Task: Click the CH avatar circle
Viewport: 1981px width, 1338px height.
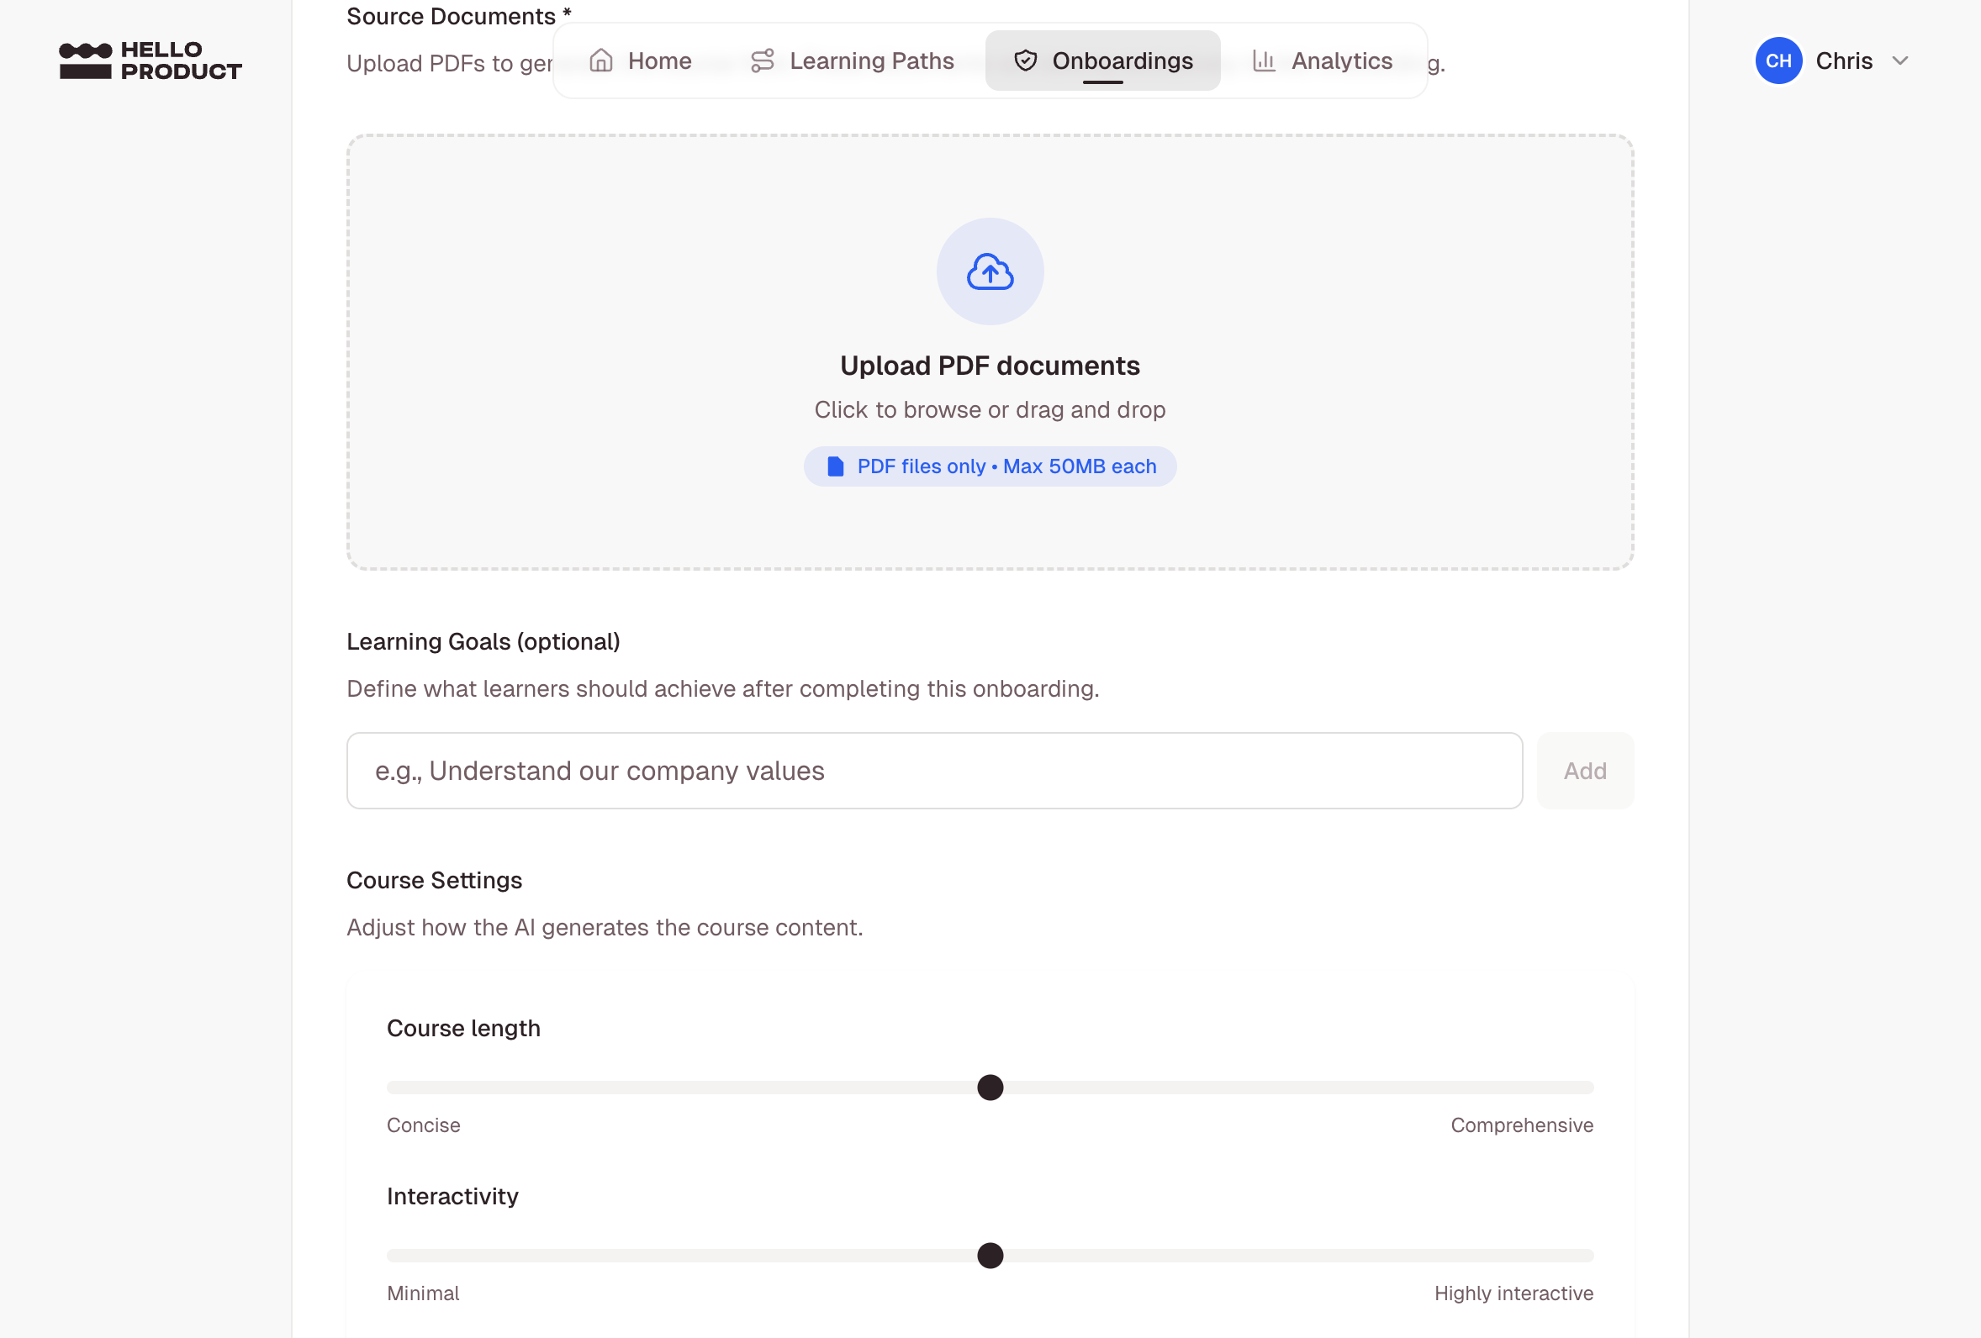Action: 1778,61
